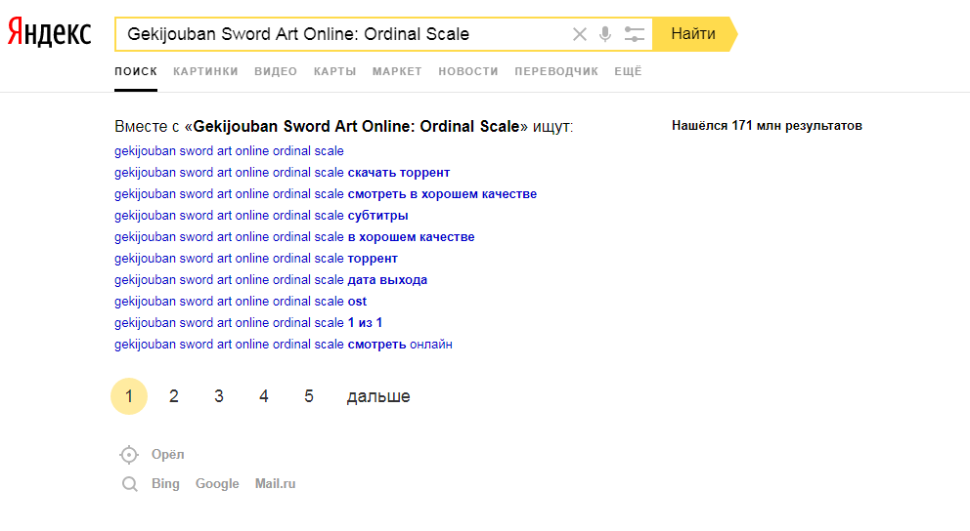Viewport: 970px width, 531px height.
Task: Open suggestion ending with only 'торрент'
Action: click(256, 258)
